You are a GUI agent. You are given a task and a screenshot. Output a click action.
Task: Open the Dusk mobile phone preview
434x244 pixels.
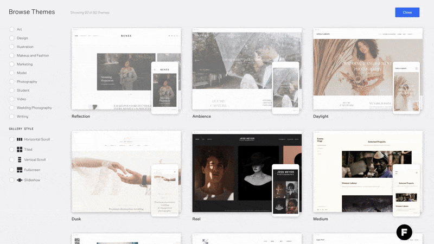[x=165, y=190]
